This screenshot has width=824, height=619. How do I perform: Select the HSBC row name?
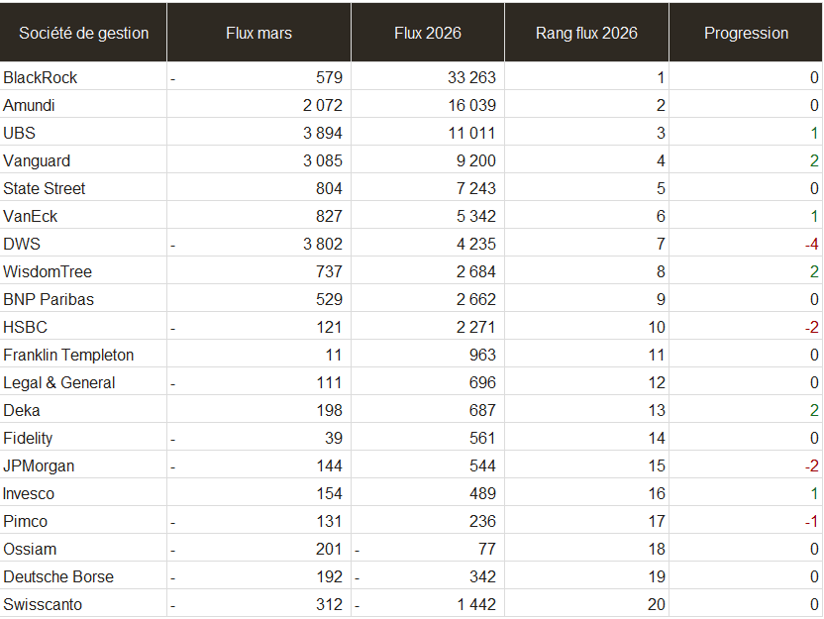25,328
